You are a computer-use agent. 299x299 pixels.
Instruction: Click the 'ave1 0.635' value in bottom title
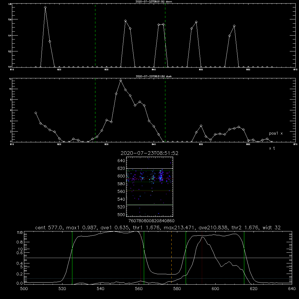[115, 228]
